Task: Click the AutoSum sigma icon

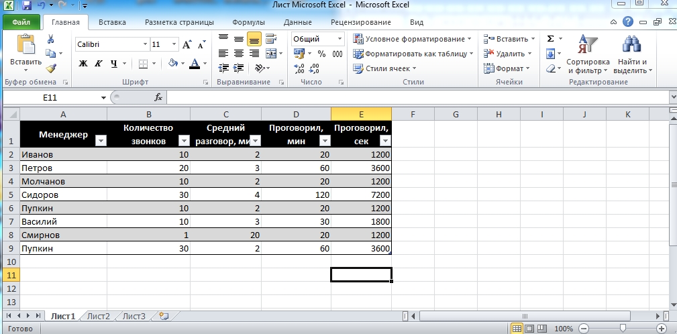Action: coord(551,39)
